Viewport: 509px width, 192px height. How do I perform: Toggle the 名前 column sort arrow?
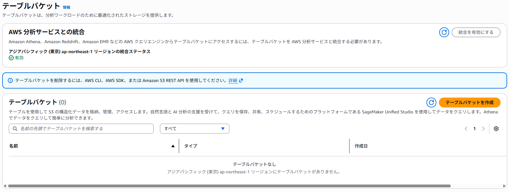coord(173,146)
